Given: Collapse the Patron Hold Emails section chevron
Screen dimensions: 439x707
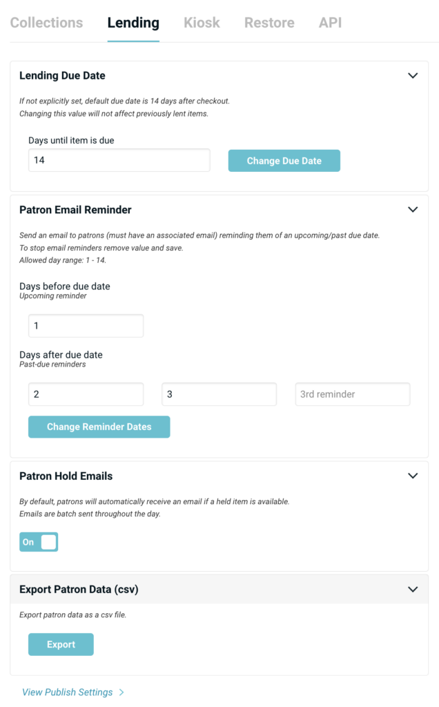Looking at the screenshot, I should click(x=413, y=476).
